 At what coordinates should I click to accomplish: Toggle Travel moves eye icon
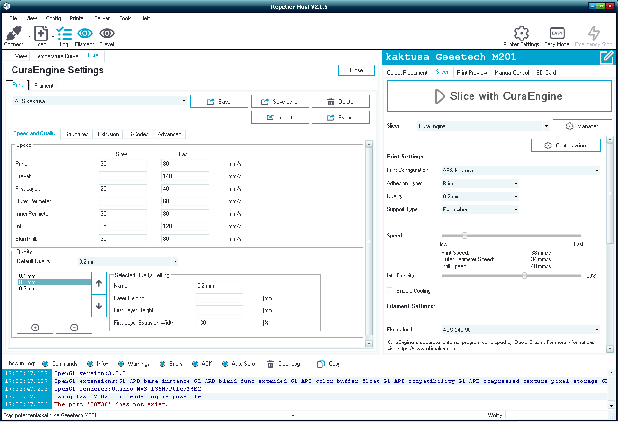(x=107, y=33)
